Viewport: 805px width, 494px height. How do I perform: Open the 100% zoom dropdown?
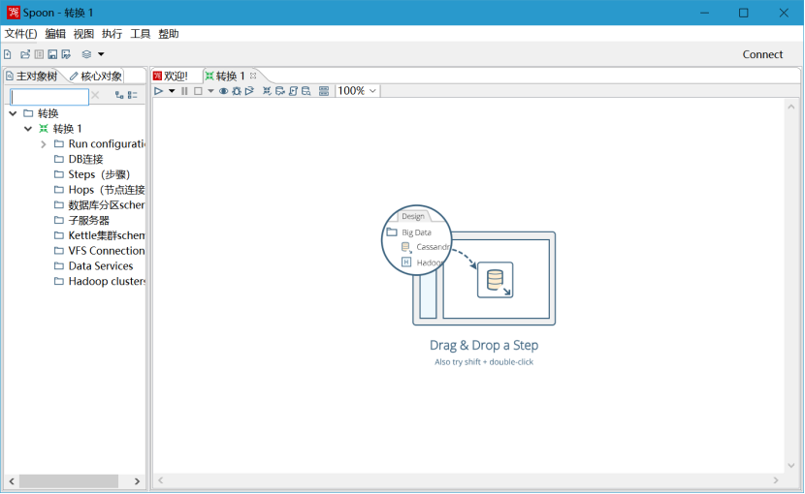pos(357,91)
